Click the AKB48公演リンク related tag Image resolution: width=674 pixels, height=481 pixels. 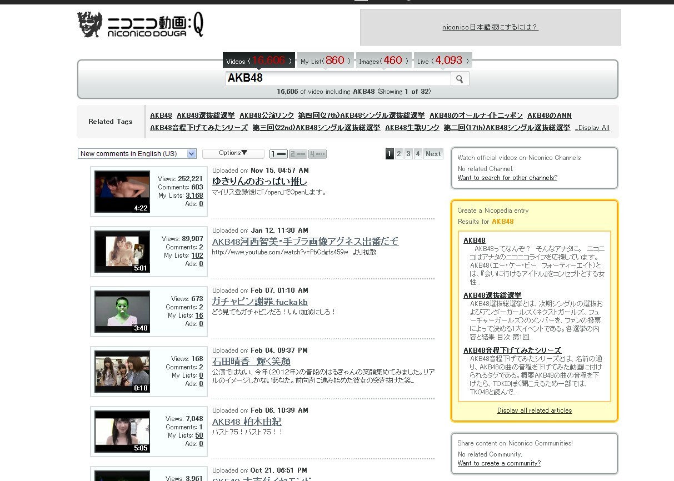[x=267, y=116]
